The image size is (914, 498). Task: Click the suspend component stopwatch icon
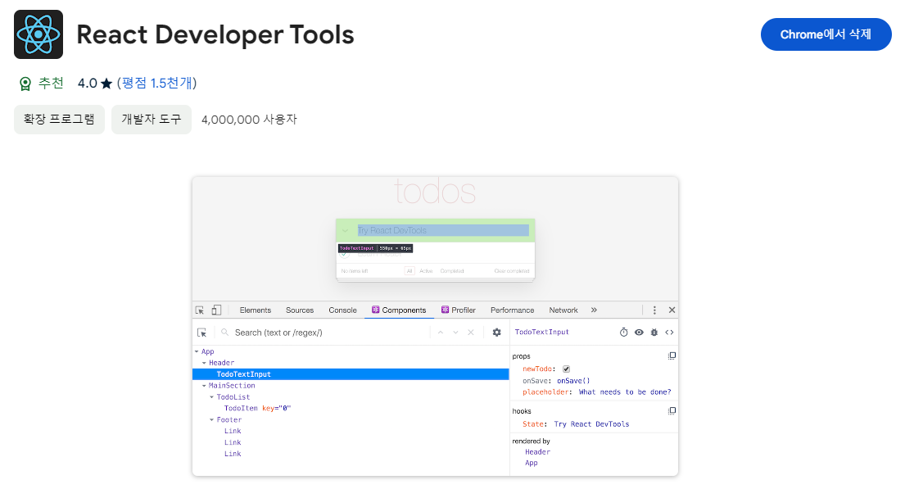624,333
